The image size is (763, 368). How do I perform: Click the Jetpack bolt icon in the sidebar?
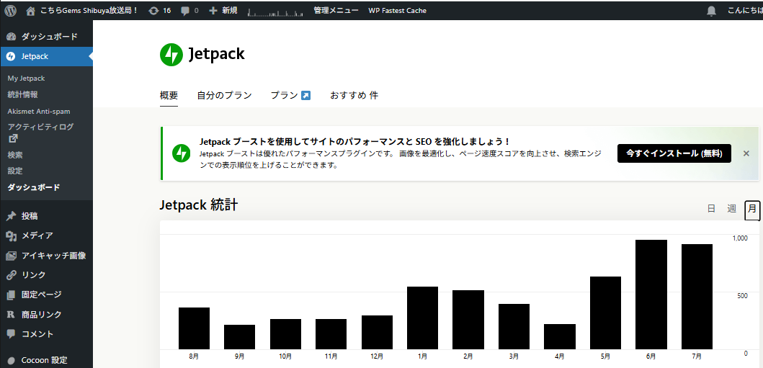click(12, 56)
